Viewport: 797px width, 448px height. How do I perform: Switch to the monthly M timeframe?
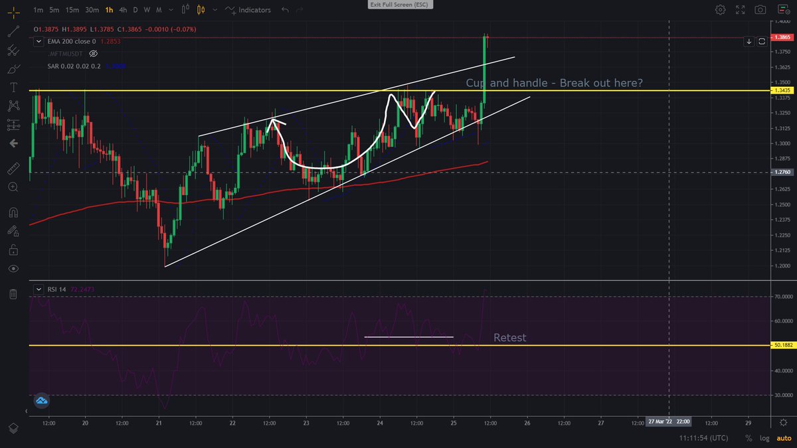pos(158,10)
